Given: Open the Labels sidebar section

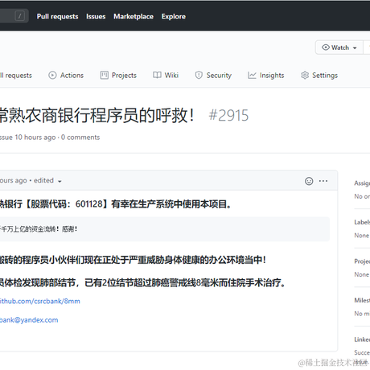Looking at the screenshot, I should point(362,222).
